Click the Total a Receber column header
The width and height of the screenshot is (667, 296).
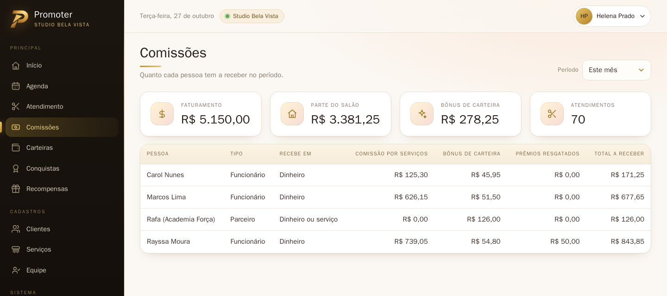click(x=619, y=154)
